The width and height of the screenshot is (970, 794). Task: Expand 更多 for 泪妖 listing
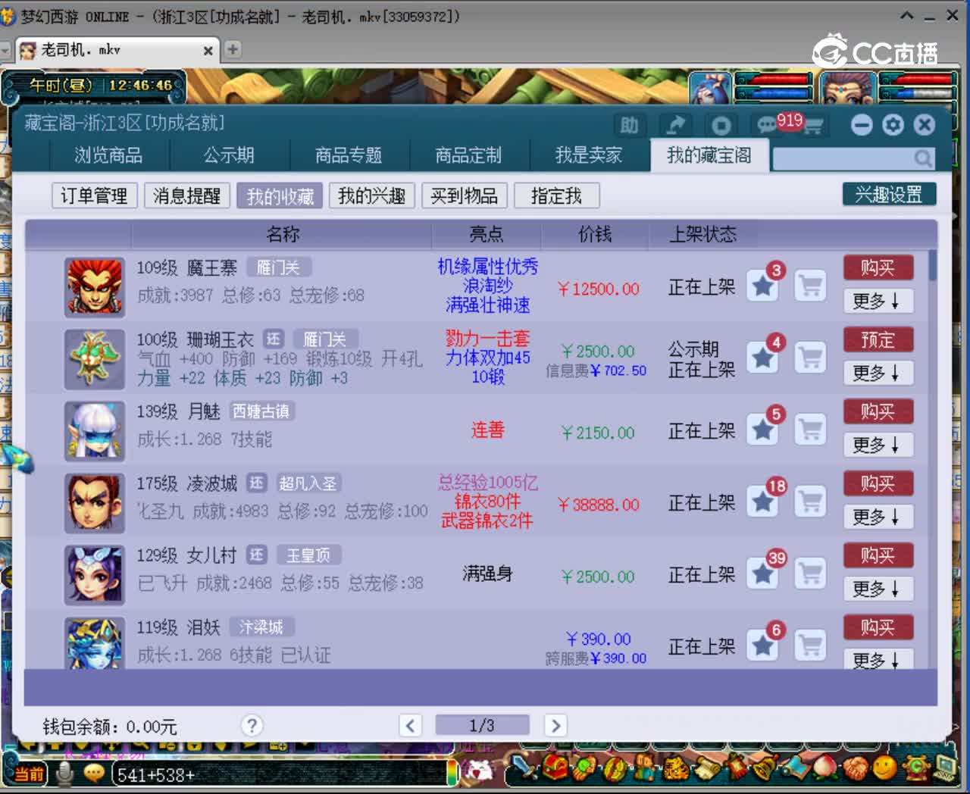pos(878,659)
